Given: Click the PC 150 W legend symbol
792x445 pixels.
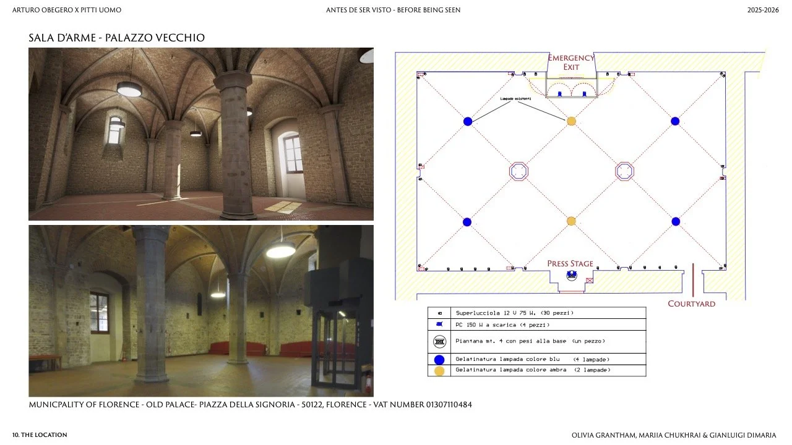Looking at the screenshot, I should coord(439,324).
